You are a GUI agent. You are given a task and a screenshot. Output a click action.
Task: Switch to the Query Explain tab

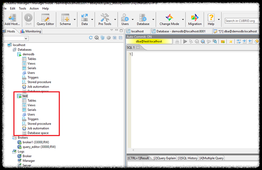164,158
